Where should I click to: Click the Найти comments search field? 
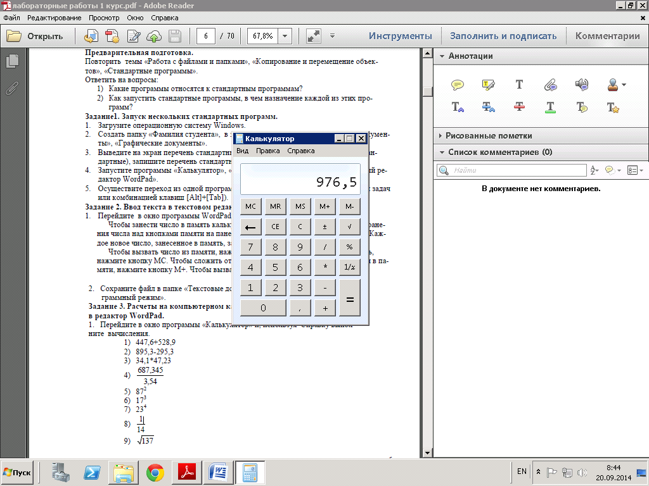pyautogui.click(x=511, y=170)
